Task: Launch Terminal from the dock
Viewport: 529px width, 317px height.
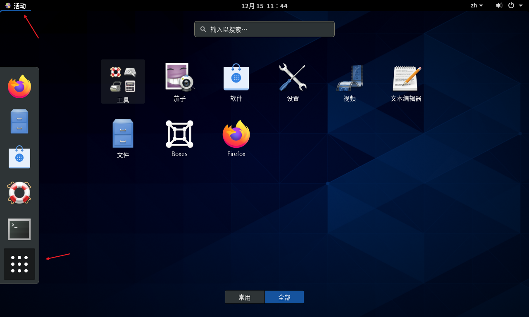Action: (x=19, y=229)
